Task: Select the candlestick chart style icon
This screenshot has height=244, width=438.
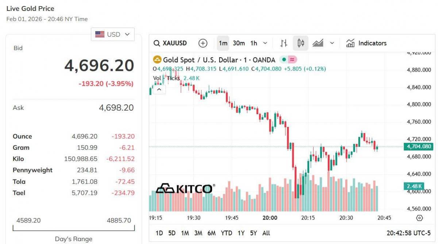Action: pos(301,43)
